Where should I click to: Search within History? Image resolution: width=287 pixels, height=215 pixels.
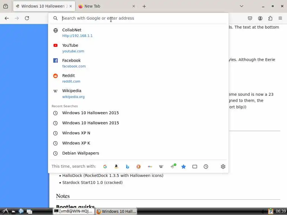coord(206,167)
